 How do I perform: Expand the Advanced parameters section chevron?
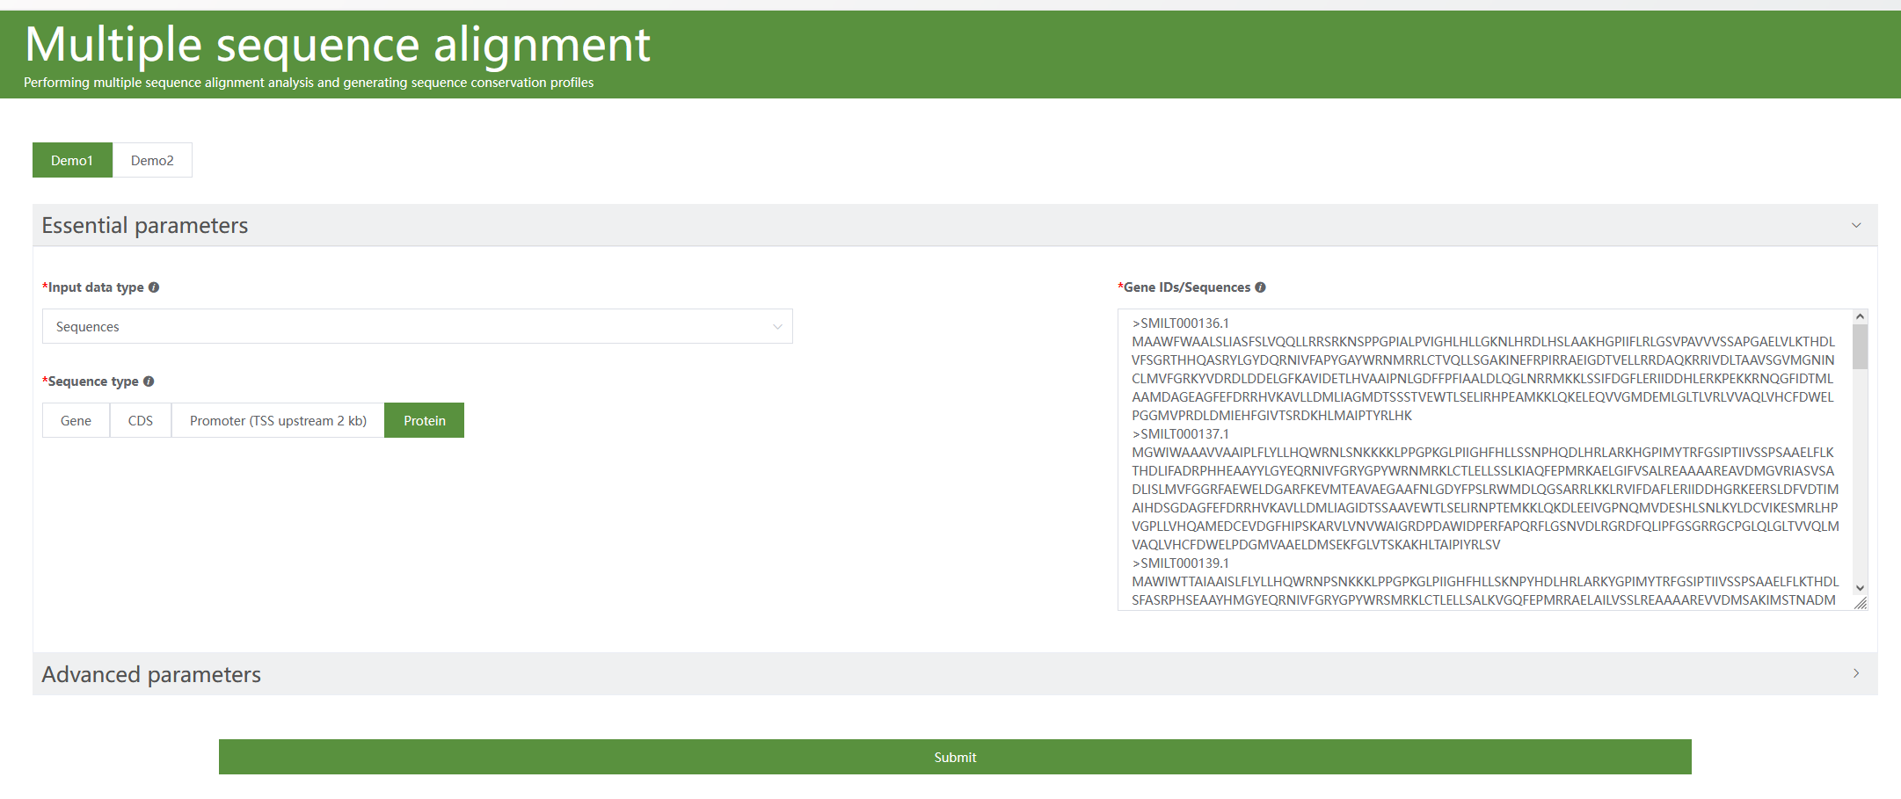point(1856,673)
